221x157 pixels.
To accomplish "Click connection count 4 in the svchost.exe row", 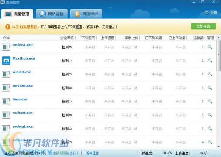I will (x=203, y=142).
